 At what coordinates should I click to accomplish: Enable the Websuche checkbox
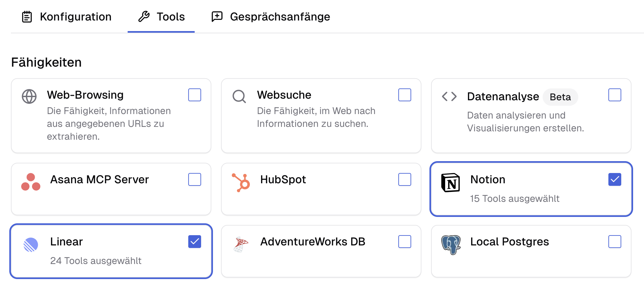405,95
